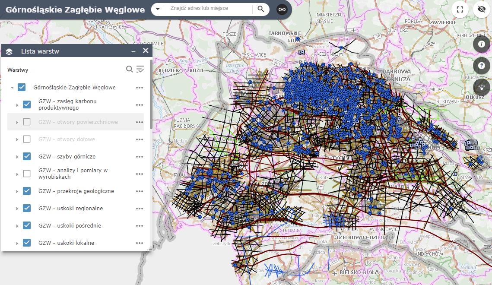Open options for szyby górnicze layer

140,157
